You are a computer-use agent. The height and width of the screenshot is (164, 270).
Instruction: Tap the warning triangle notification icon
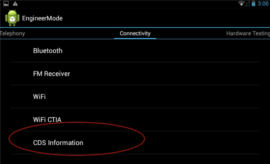[x=15, y=4]
